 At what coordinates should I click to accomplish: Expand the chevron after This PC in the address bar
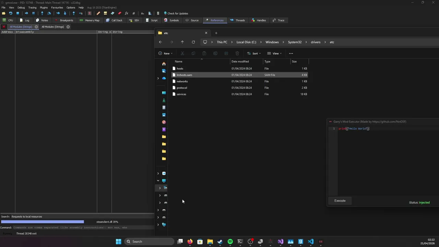232,42
